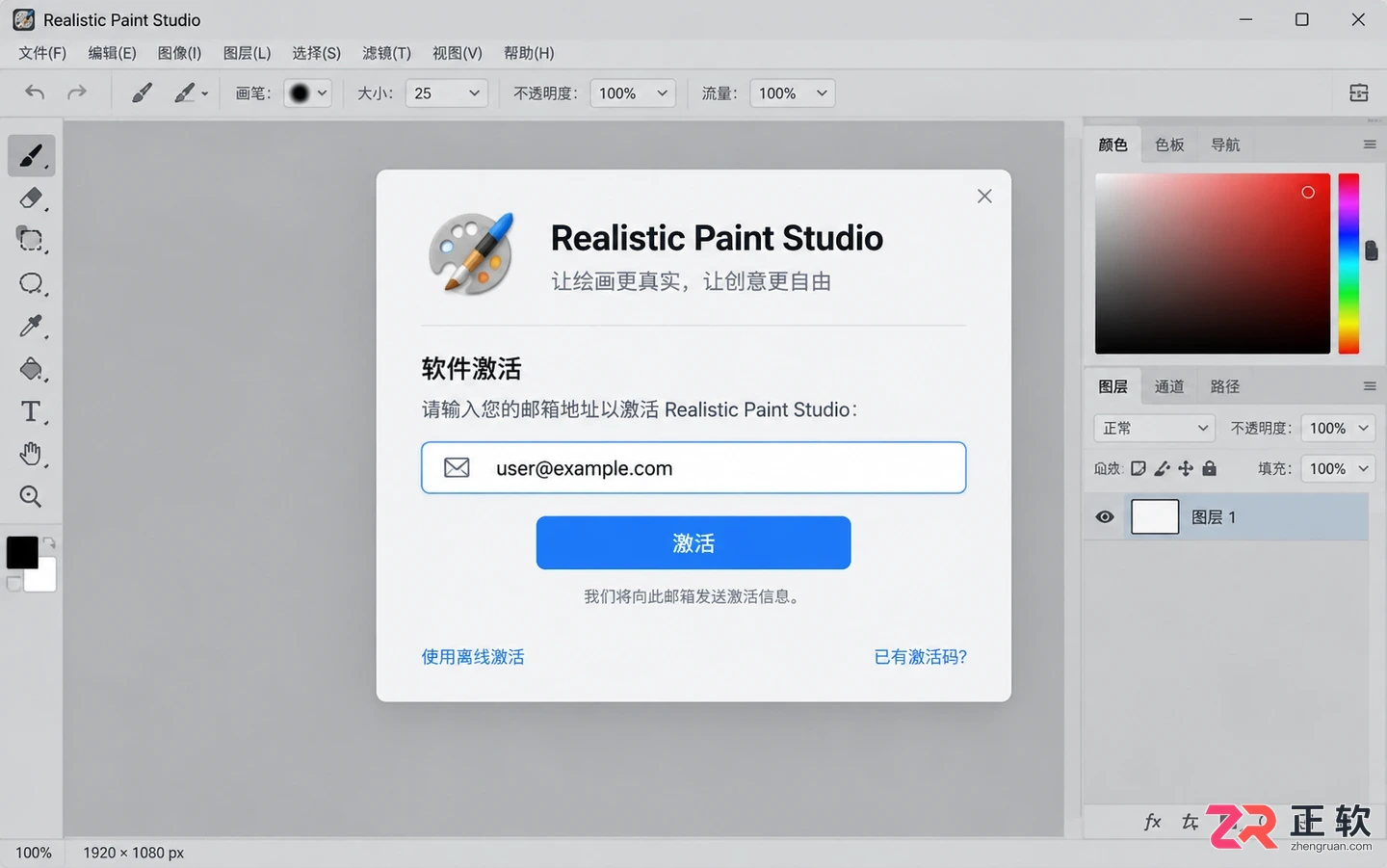Open the 正常 blend mode dropdown
Image resolution: width=1387 pixels, height=868 pixels.
click(x=1155, y=428)
